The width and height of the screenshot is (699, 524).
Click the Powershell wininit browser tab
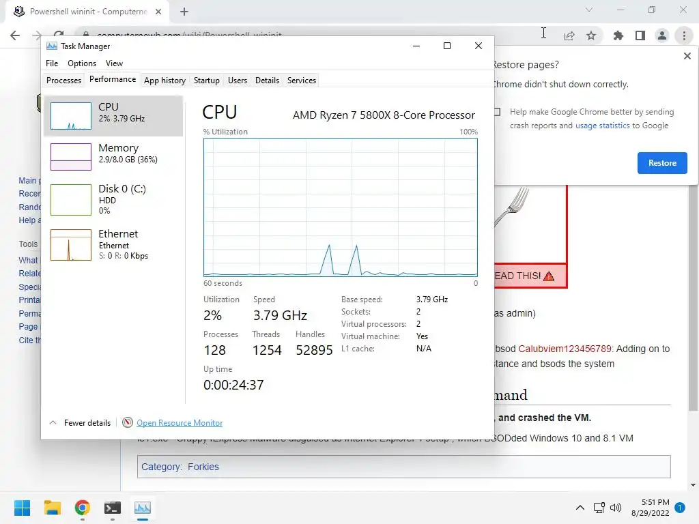point(87,12)
